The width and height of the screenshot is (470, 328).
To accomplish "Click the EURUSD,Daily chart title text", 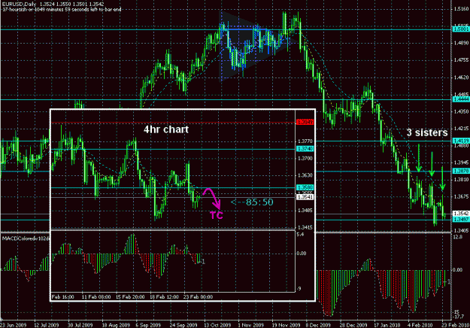I will tap(53, 5).
